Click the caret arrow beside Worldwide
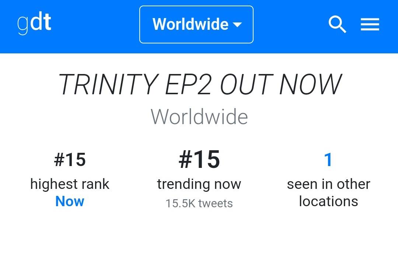 click(237, 25)
